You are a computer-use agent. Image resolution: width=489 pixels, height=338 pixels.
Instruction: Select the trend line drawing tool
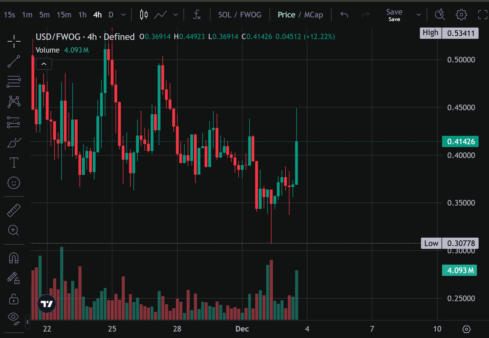click(13, 61)
